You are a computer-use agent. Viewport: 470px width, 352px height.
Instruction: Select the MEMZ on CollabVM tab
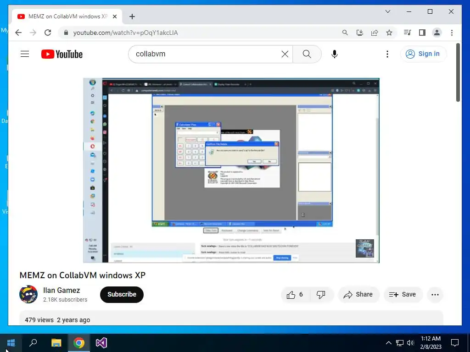[x=67, y=16]
